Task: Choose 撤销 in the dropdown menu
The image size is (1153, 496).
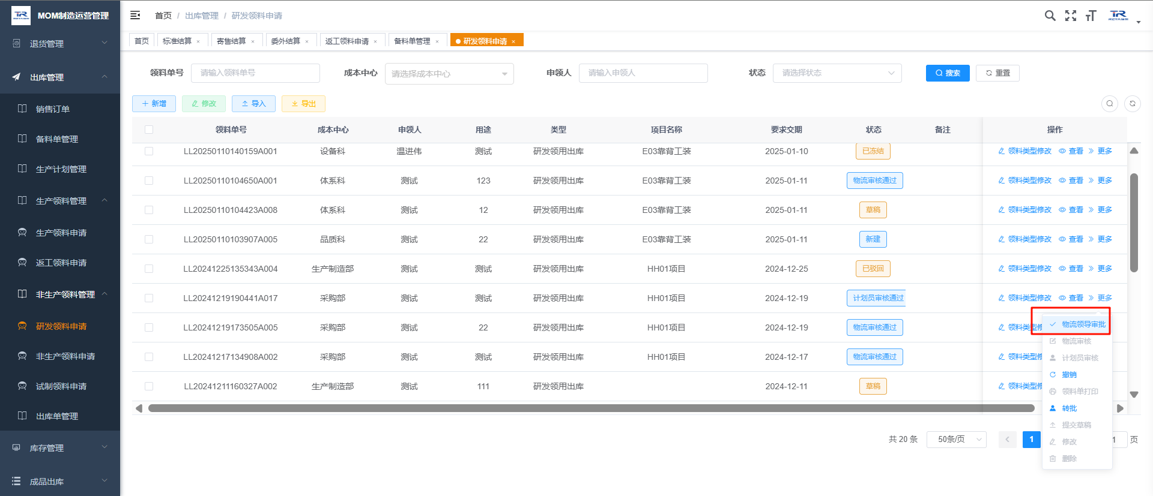Action: pyautogui.click(x=1077, y=375)
